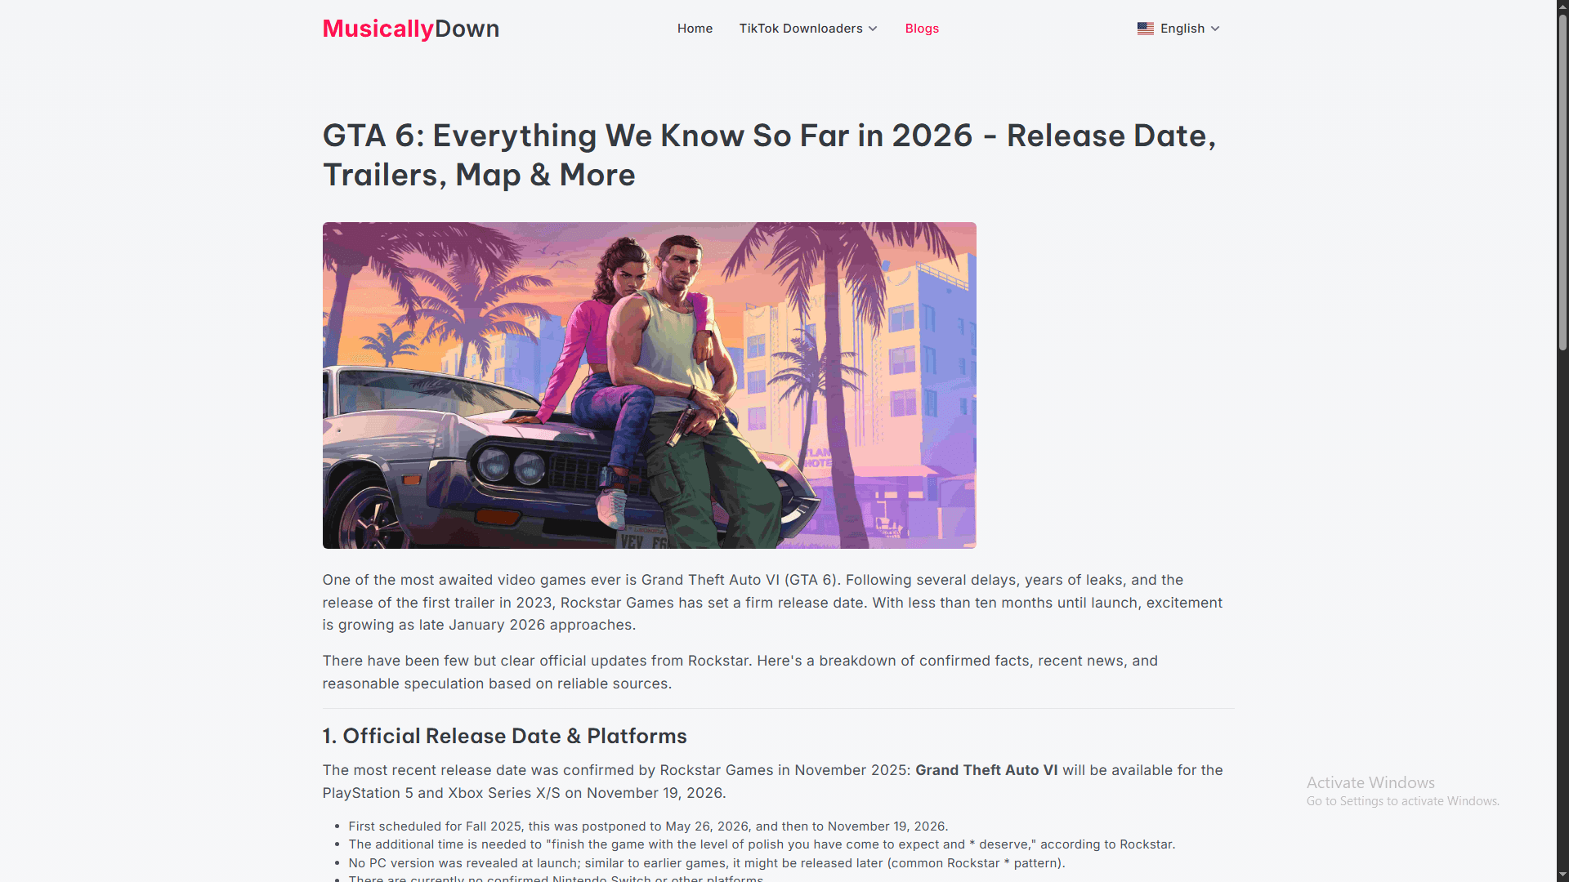Open the Blogs menu link

pos(922,29)
